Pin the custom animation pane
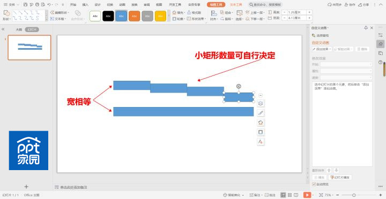Screen dimensions: 386x199 point(366,28)
